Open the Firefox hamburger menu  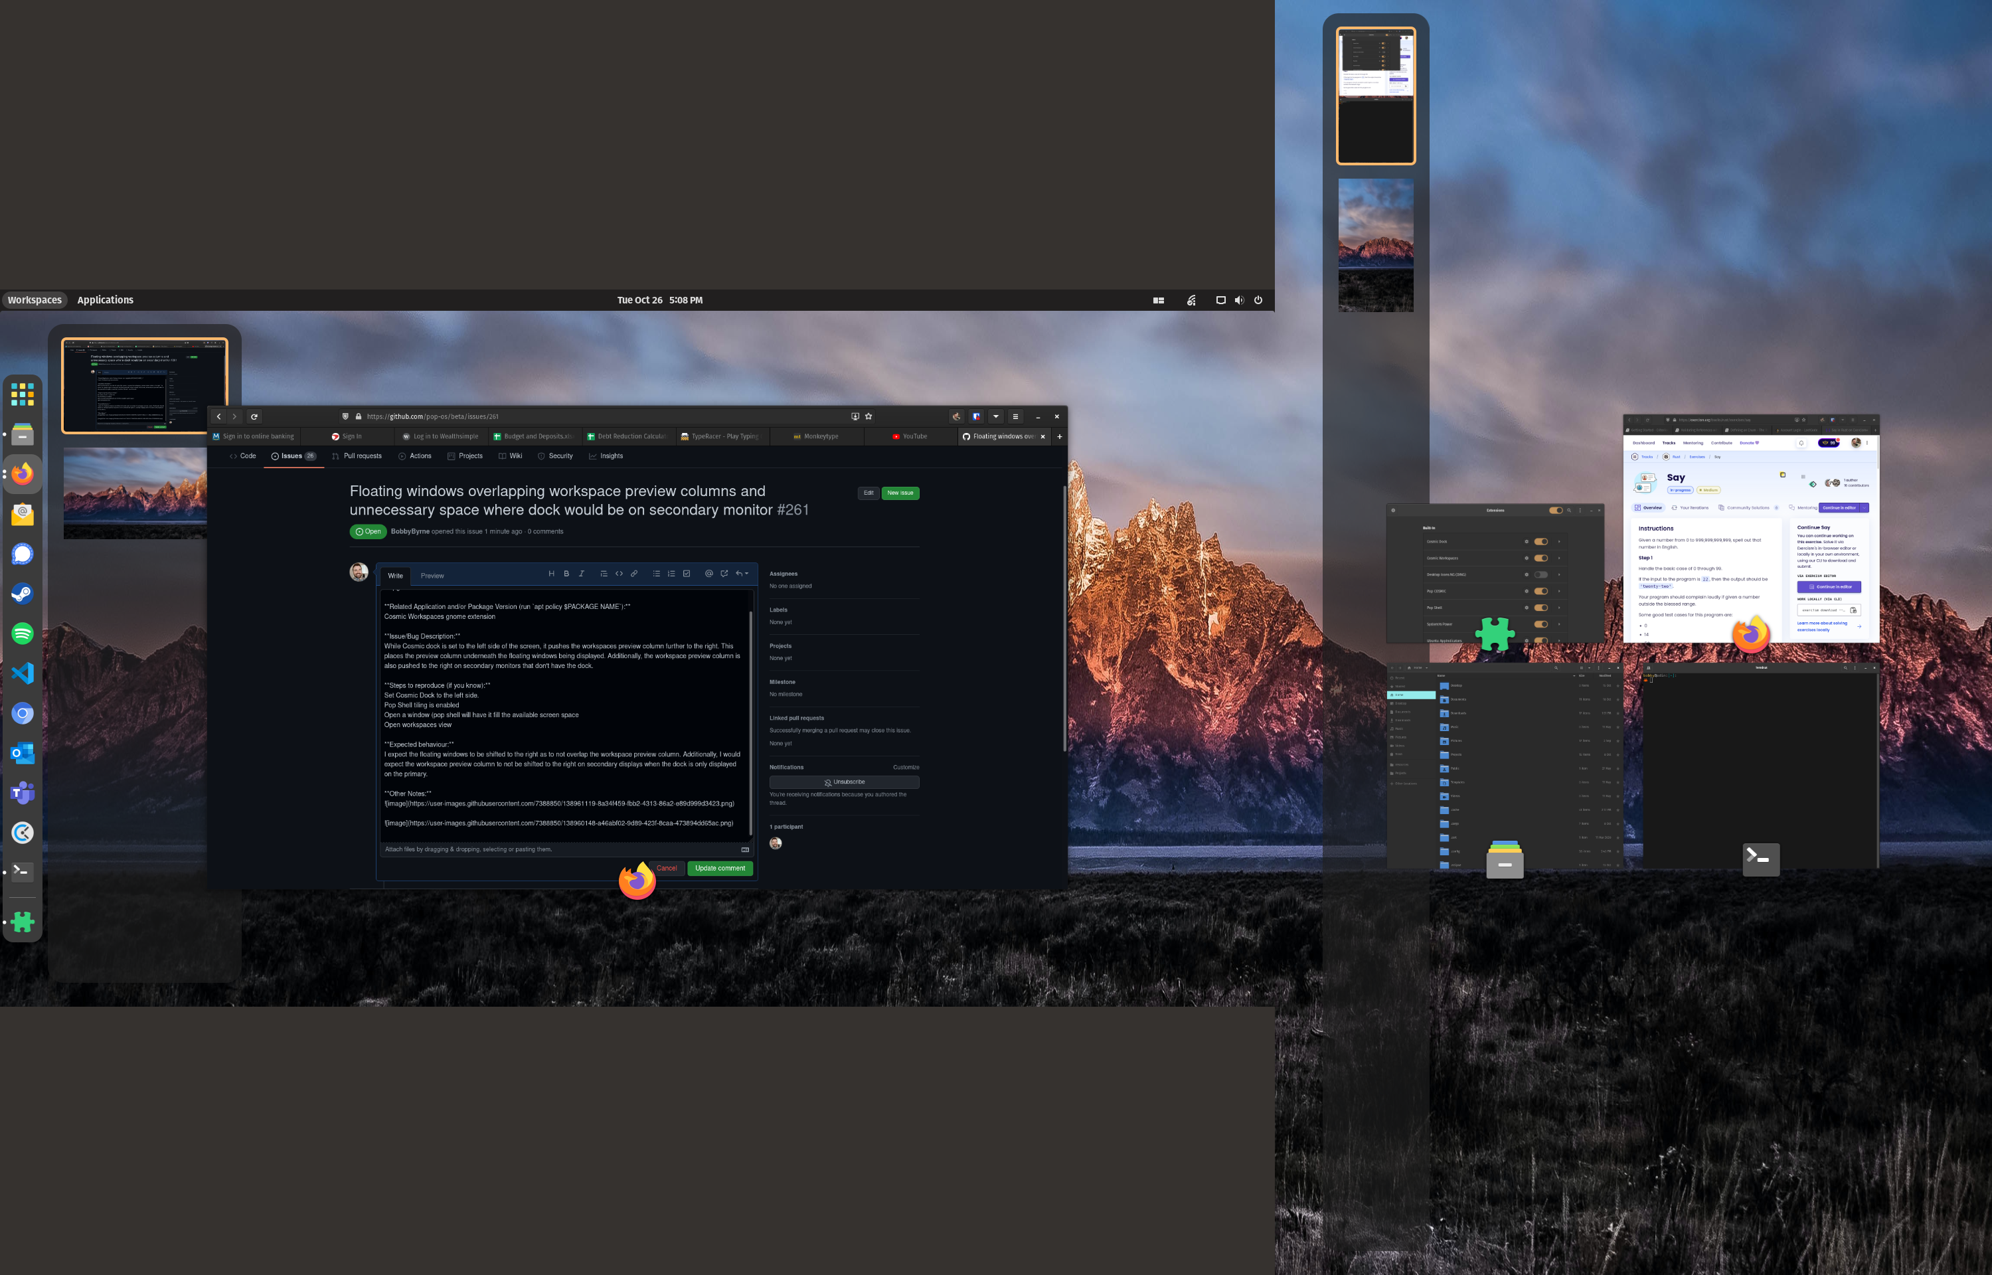tap(1015, 416)
